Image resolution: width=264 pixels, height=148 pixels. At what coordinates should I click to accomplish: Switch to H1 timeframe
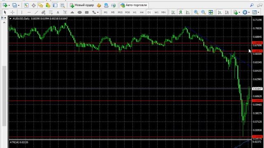pos(135,12)
